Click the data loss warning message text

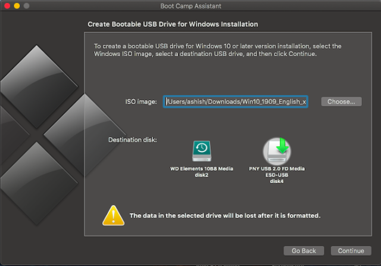coord(225,215)
